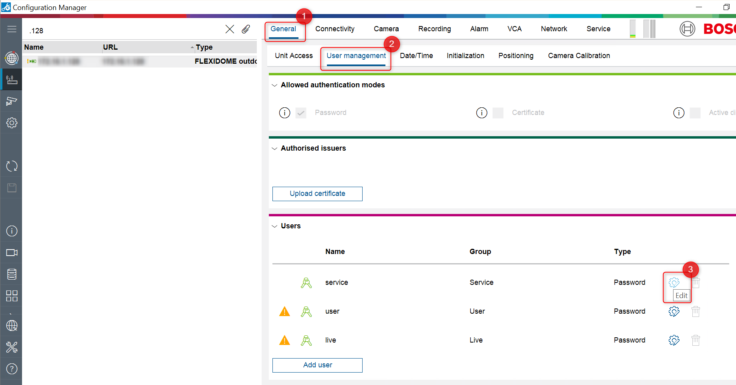
Task: Delete the live user with trash icon
Action: click(696, 340)
